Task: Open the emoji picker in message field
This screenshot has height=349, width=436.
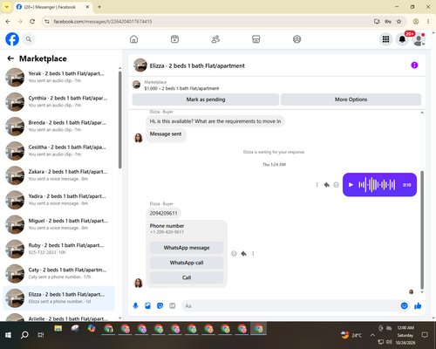Action: coord(404,305)
